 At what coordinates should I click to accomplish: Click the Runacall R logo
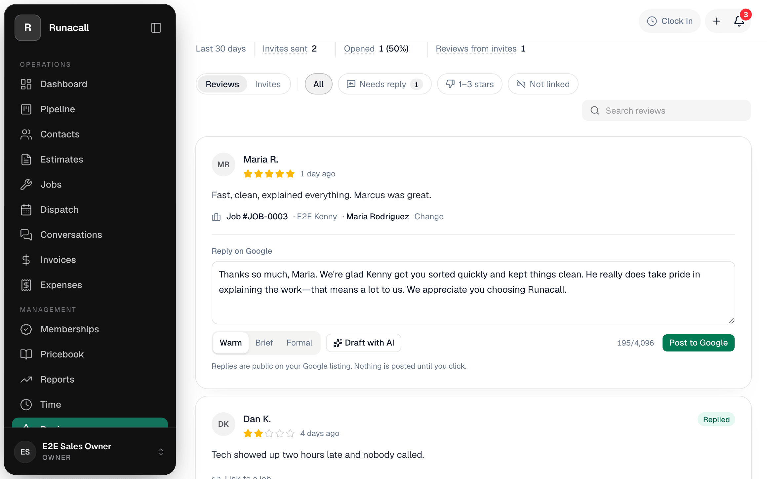click(28, 28)
